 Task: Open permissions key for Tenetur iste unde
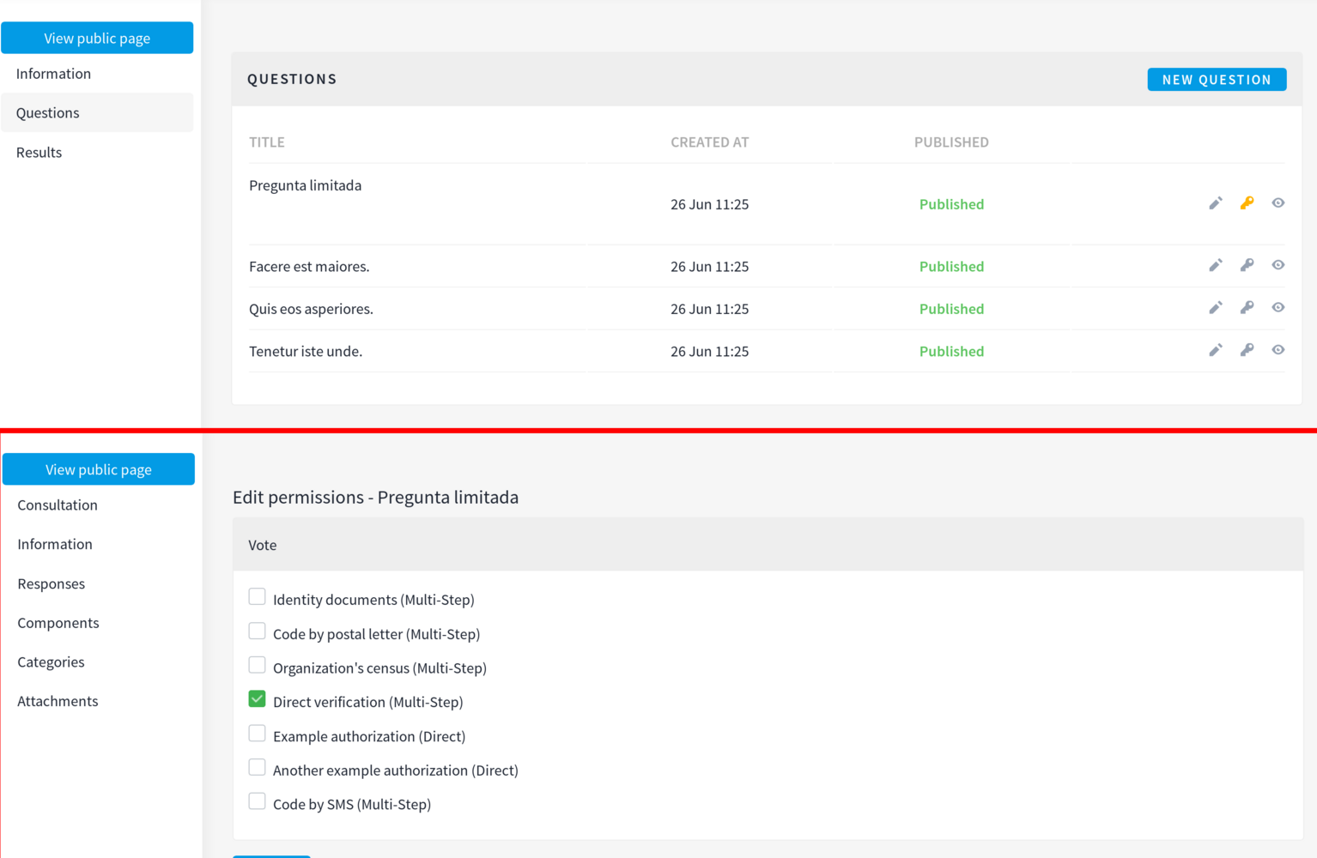1247,350
